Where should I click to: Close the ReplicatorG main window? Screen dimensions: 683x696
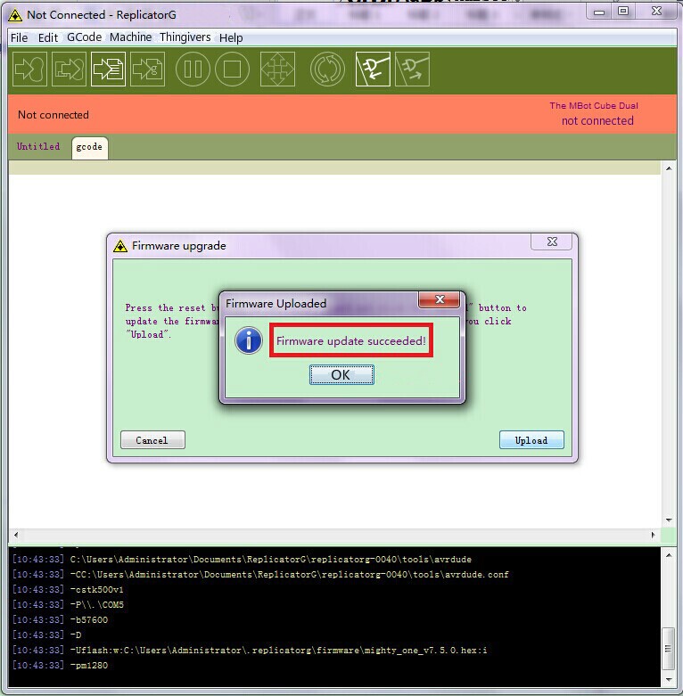(x=656, y=12)
